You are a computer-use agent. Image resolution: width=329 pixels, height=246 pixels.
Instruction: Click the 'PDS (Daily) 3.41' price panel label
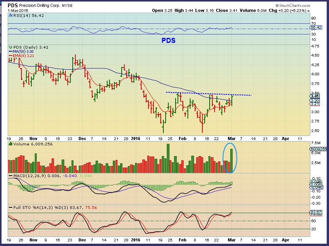pos(31,47)
